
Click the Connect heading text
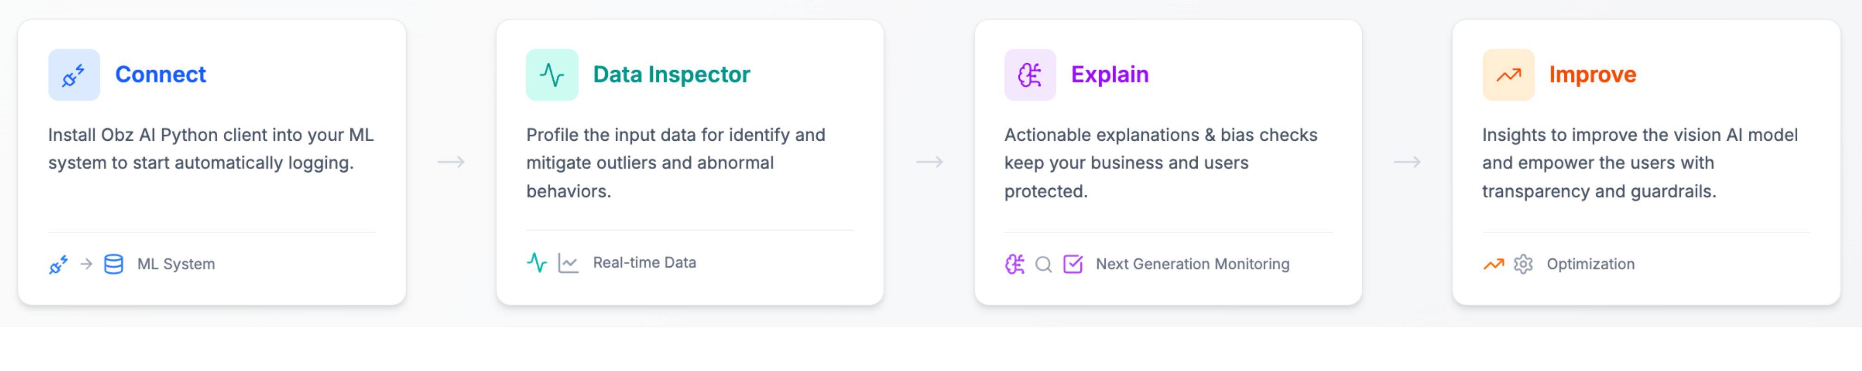click(x=160, y=74)
